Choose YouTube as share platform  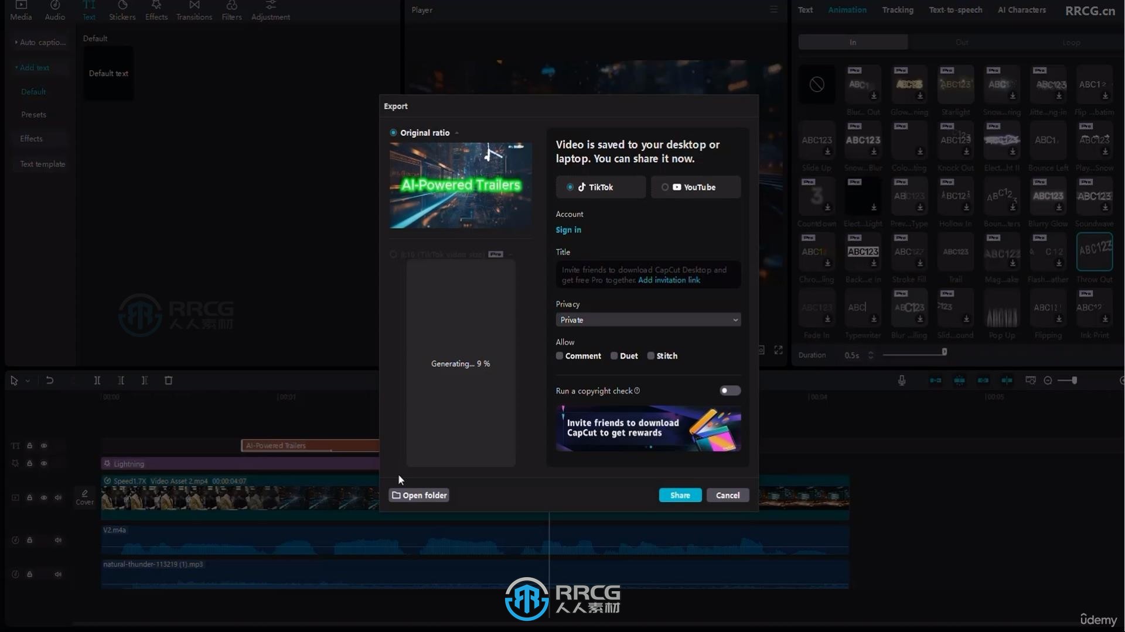click(696, 187)
